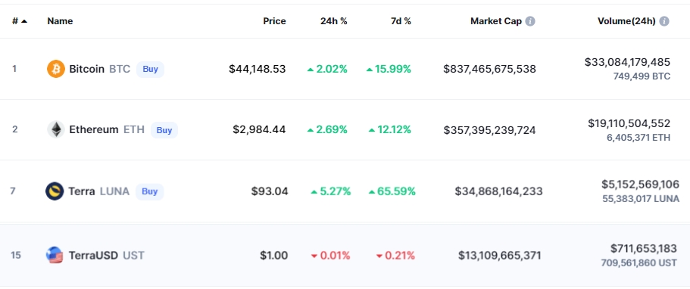Open the Bitcoin name link
The image size is (690, 289).
point(86,69)
